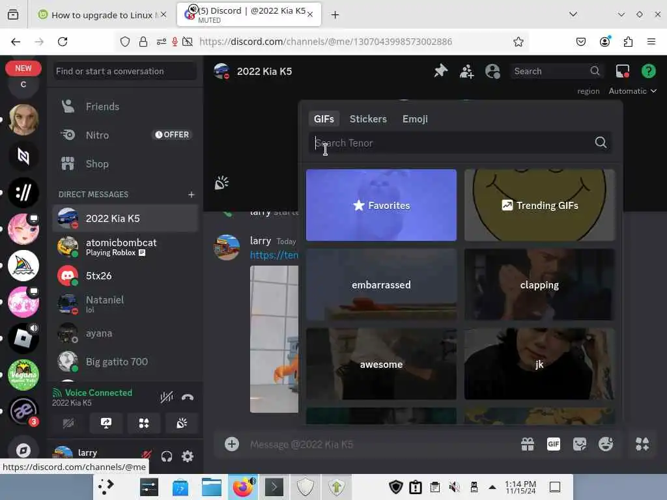
Task: Turn on camera in voice panel
Action: click(x=68, y=423)
